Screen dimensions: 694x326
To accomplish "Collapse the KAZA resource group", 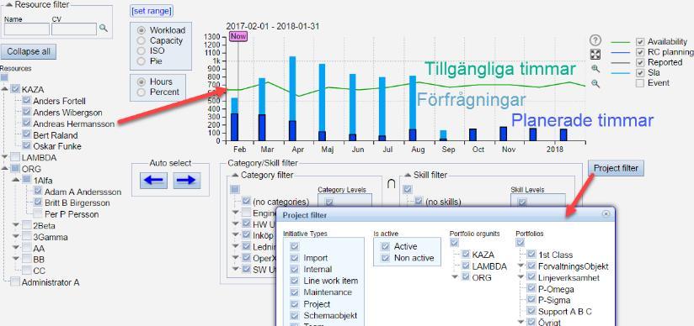I will [x=5, y=89].
